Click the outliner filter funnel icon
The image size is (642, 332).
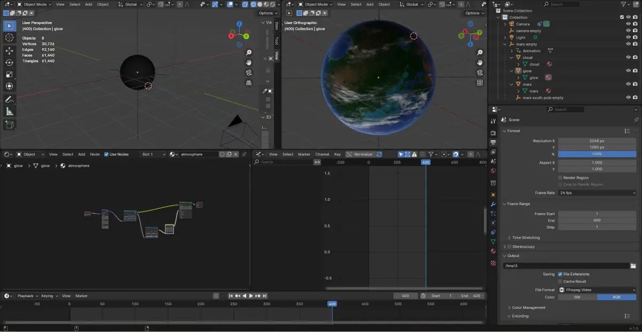[x=624, y=4]
